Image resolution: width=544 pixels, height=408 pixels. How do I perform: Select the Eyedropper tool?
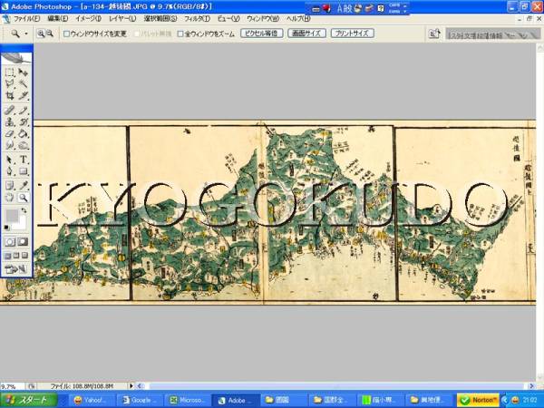coord(23,186)
